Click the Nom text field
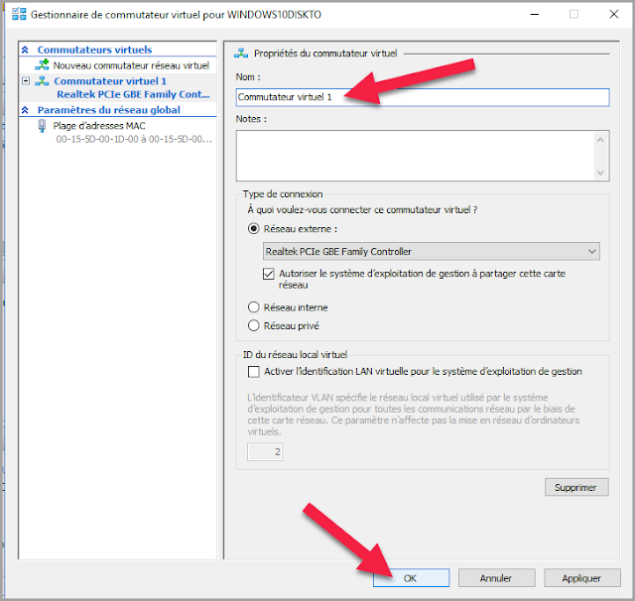The height and width of the screenshot is (601, 635). pyautogui.click(x=423, y=97)
